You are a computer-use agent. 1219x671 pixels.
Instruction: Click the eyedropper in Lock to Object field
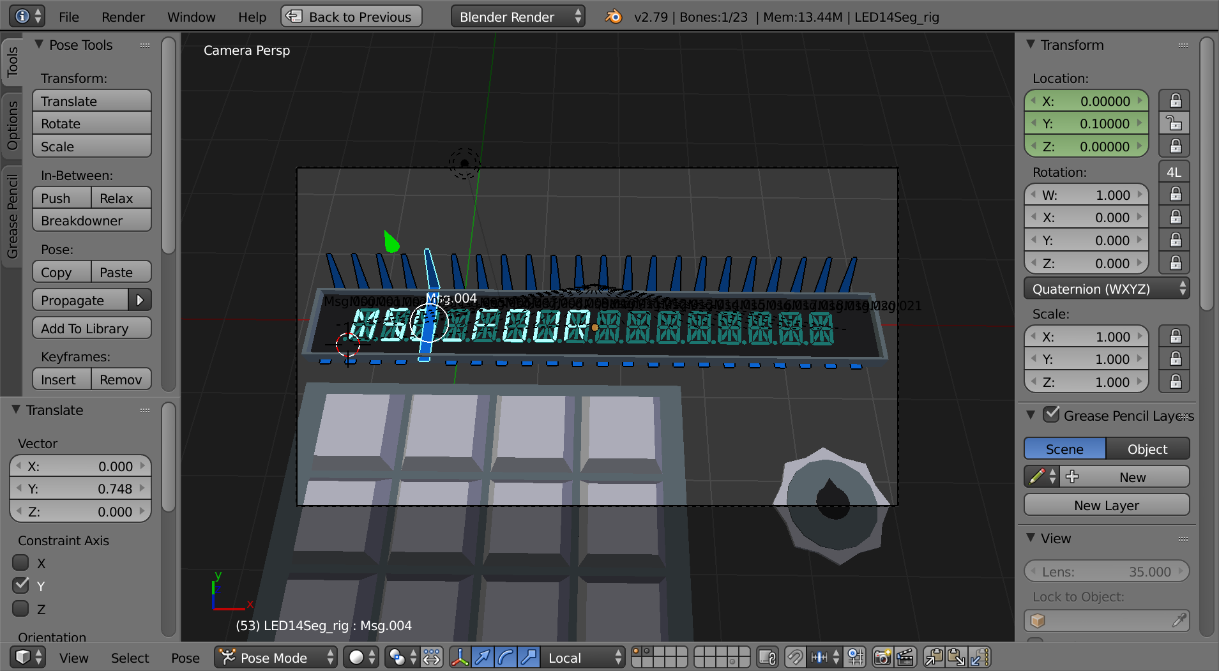click(1179, 620)
